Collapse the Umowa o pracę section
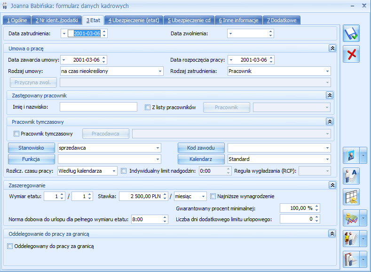Viewport: 371px width, 272px height. pyautogui.click(x=332, y=48)
